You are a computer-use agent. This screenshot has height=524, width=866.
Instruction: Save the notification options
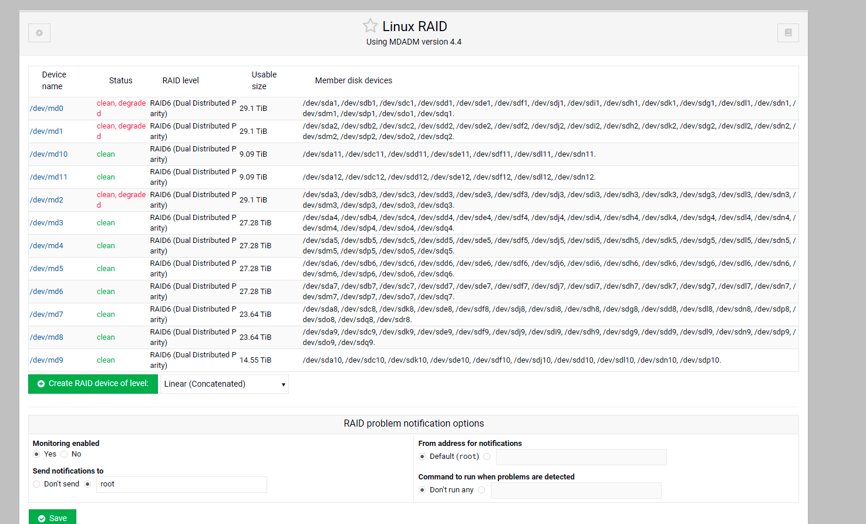coord(52,518)
